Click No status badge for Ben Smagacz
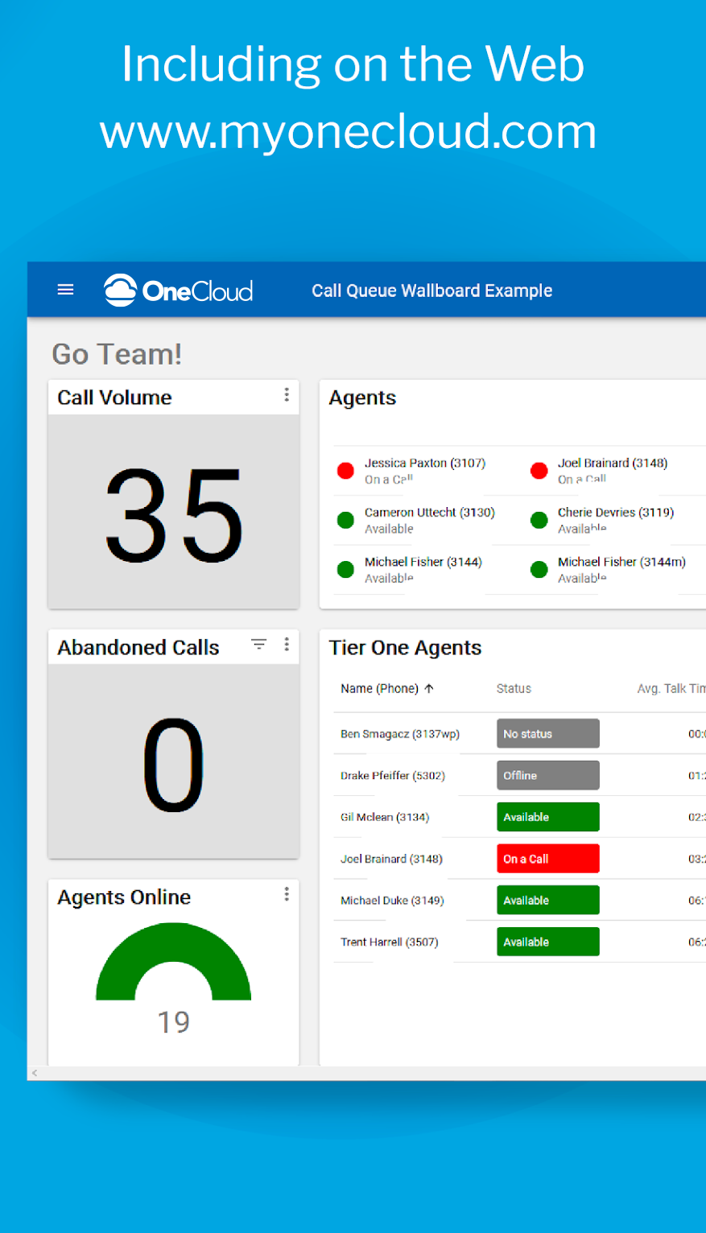 [x=548, y=734]
